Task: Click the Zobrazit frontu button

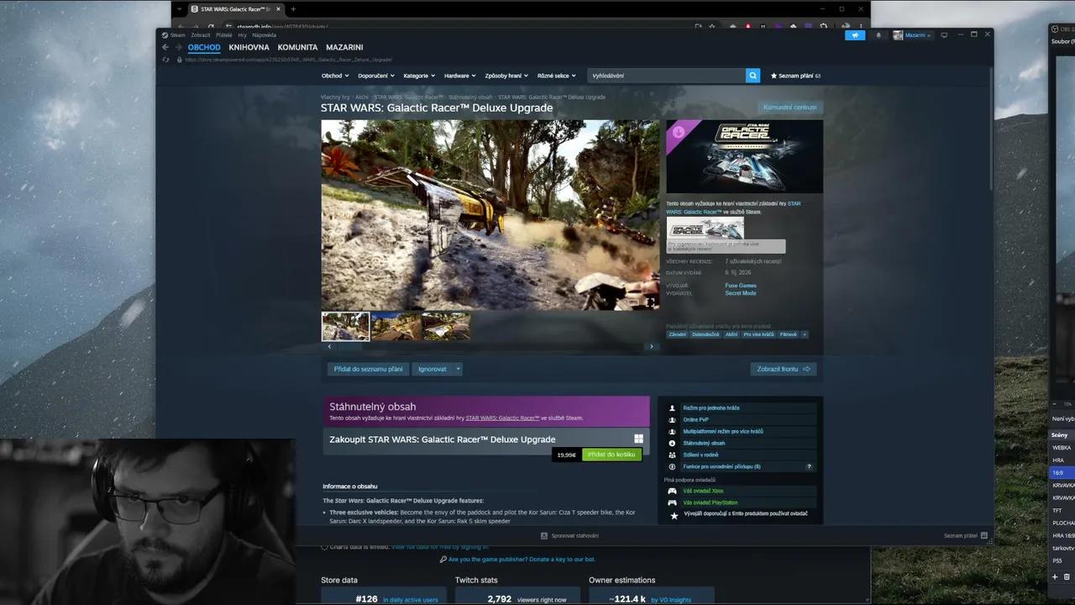Action: click(x=783, y=369)
